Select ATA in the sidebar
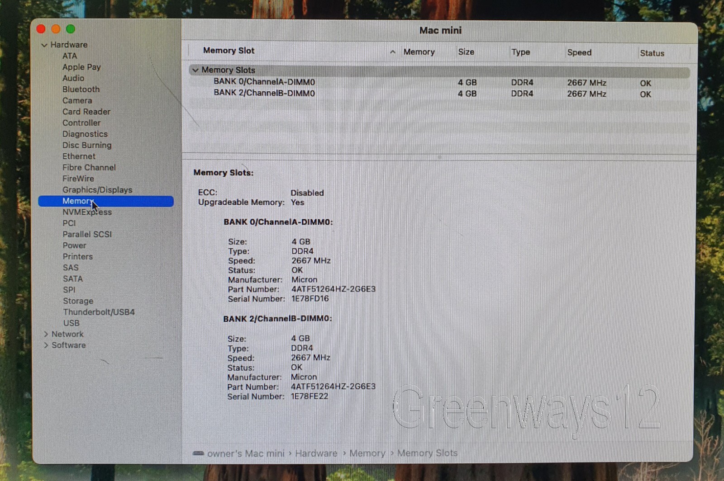 [70, 56]
